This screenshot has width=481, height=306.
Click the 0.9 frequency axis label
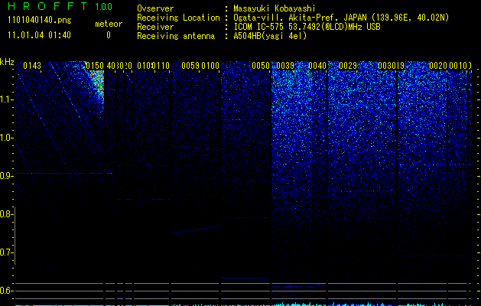tap(6, 176)
